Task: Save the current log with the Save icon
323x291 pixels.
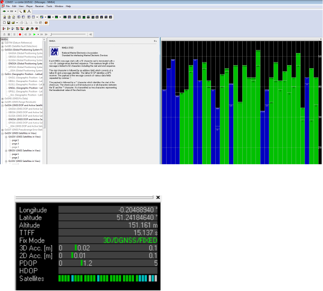Action: [9, 22]
